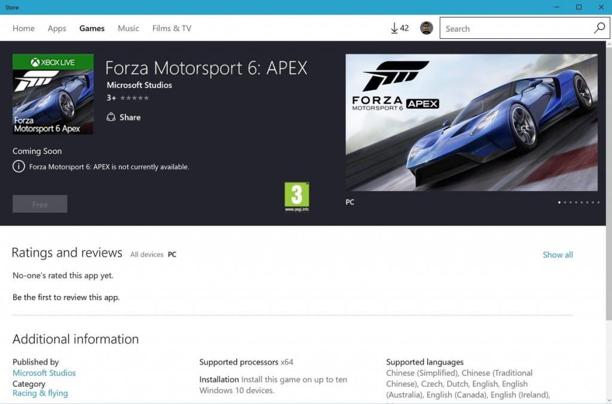The width and height of the screenshot is (612, 404).
Task: Click the information circle icon
Action: [x=19, y=166]
